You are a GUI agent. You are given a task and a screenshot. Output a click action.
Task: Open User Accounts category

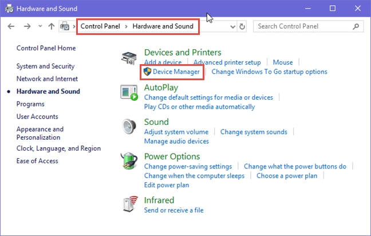37,116
